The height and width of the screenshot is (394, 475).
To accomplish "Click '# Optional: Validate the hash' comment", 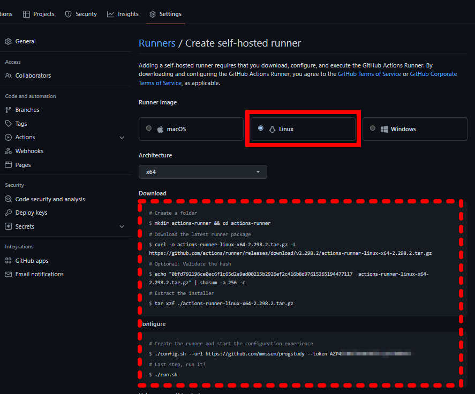I will click(190, 264).
